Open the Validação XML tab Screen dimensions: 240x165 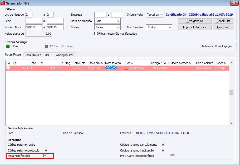click(x=65, y=55)
